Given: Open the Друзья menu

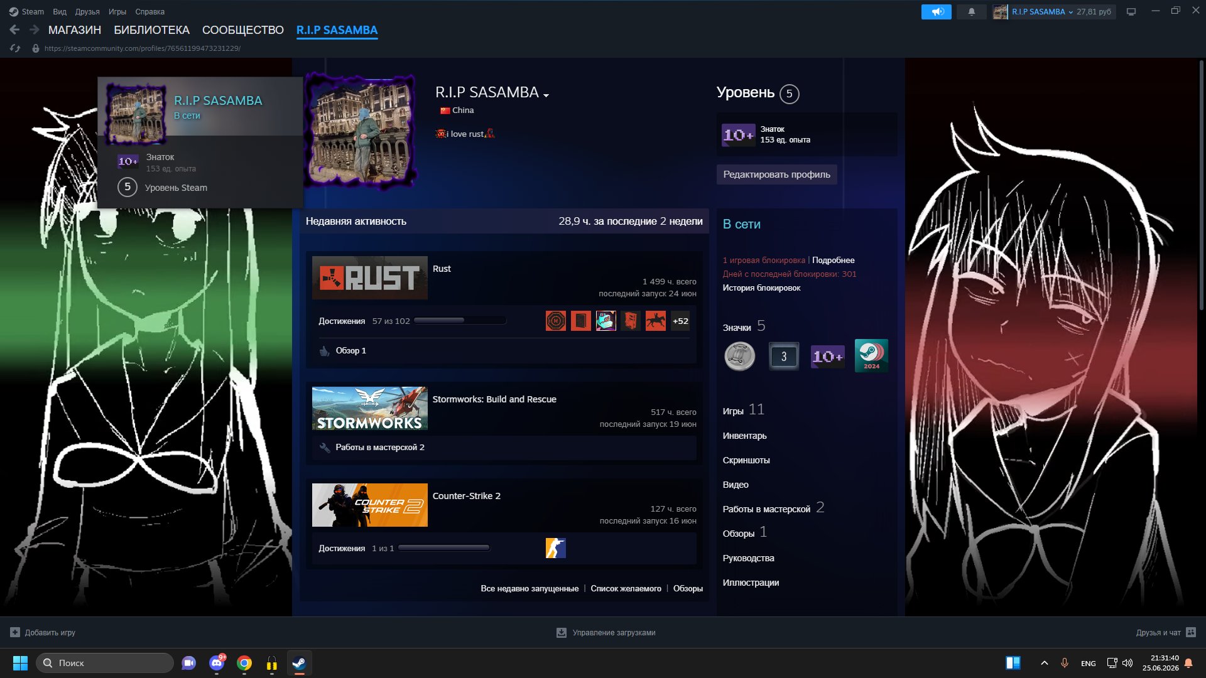Looking at the screenshot, I should 87,11.
